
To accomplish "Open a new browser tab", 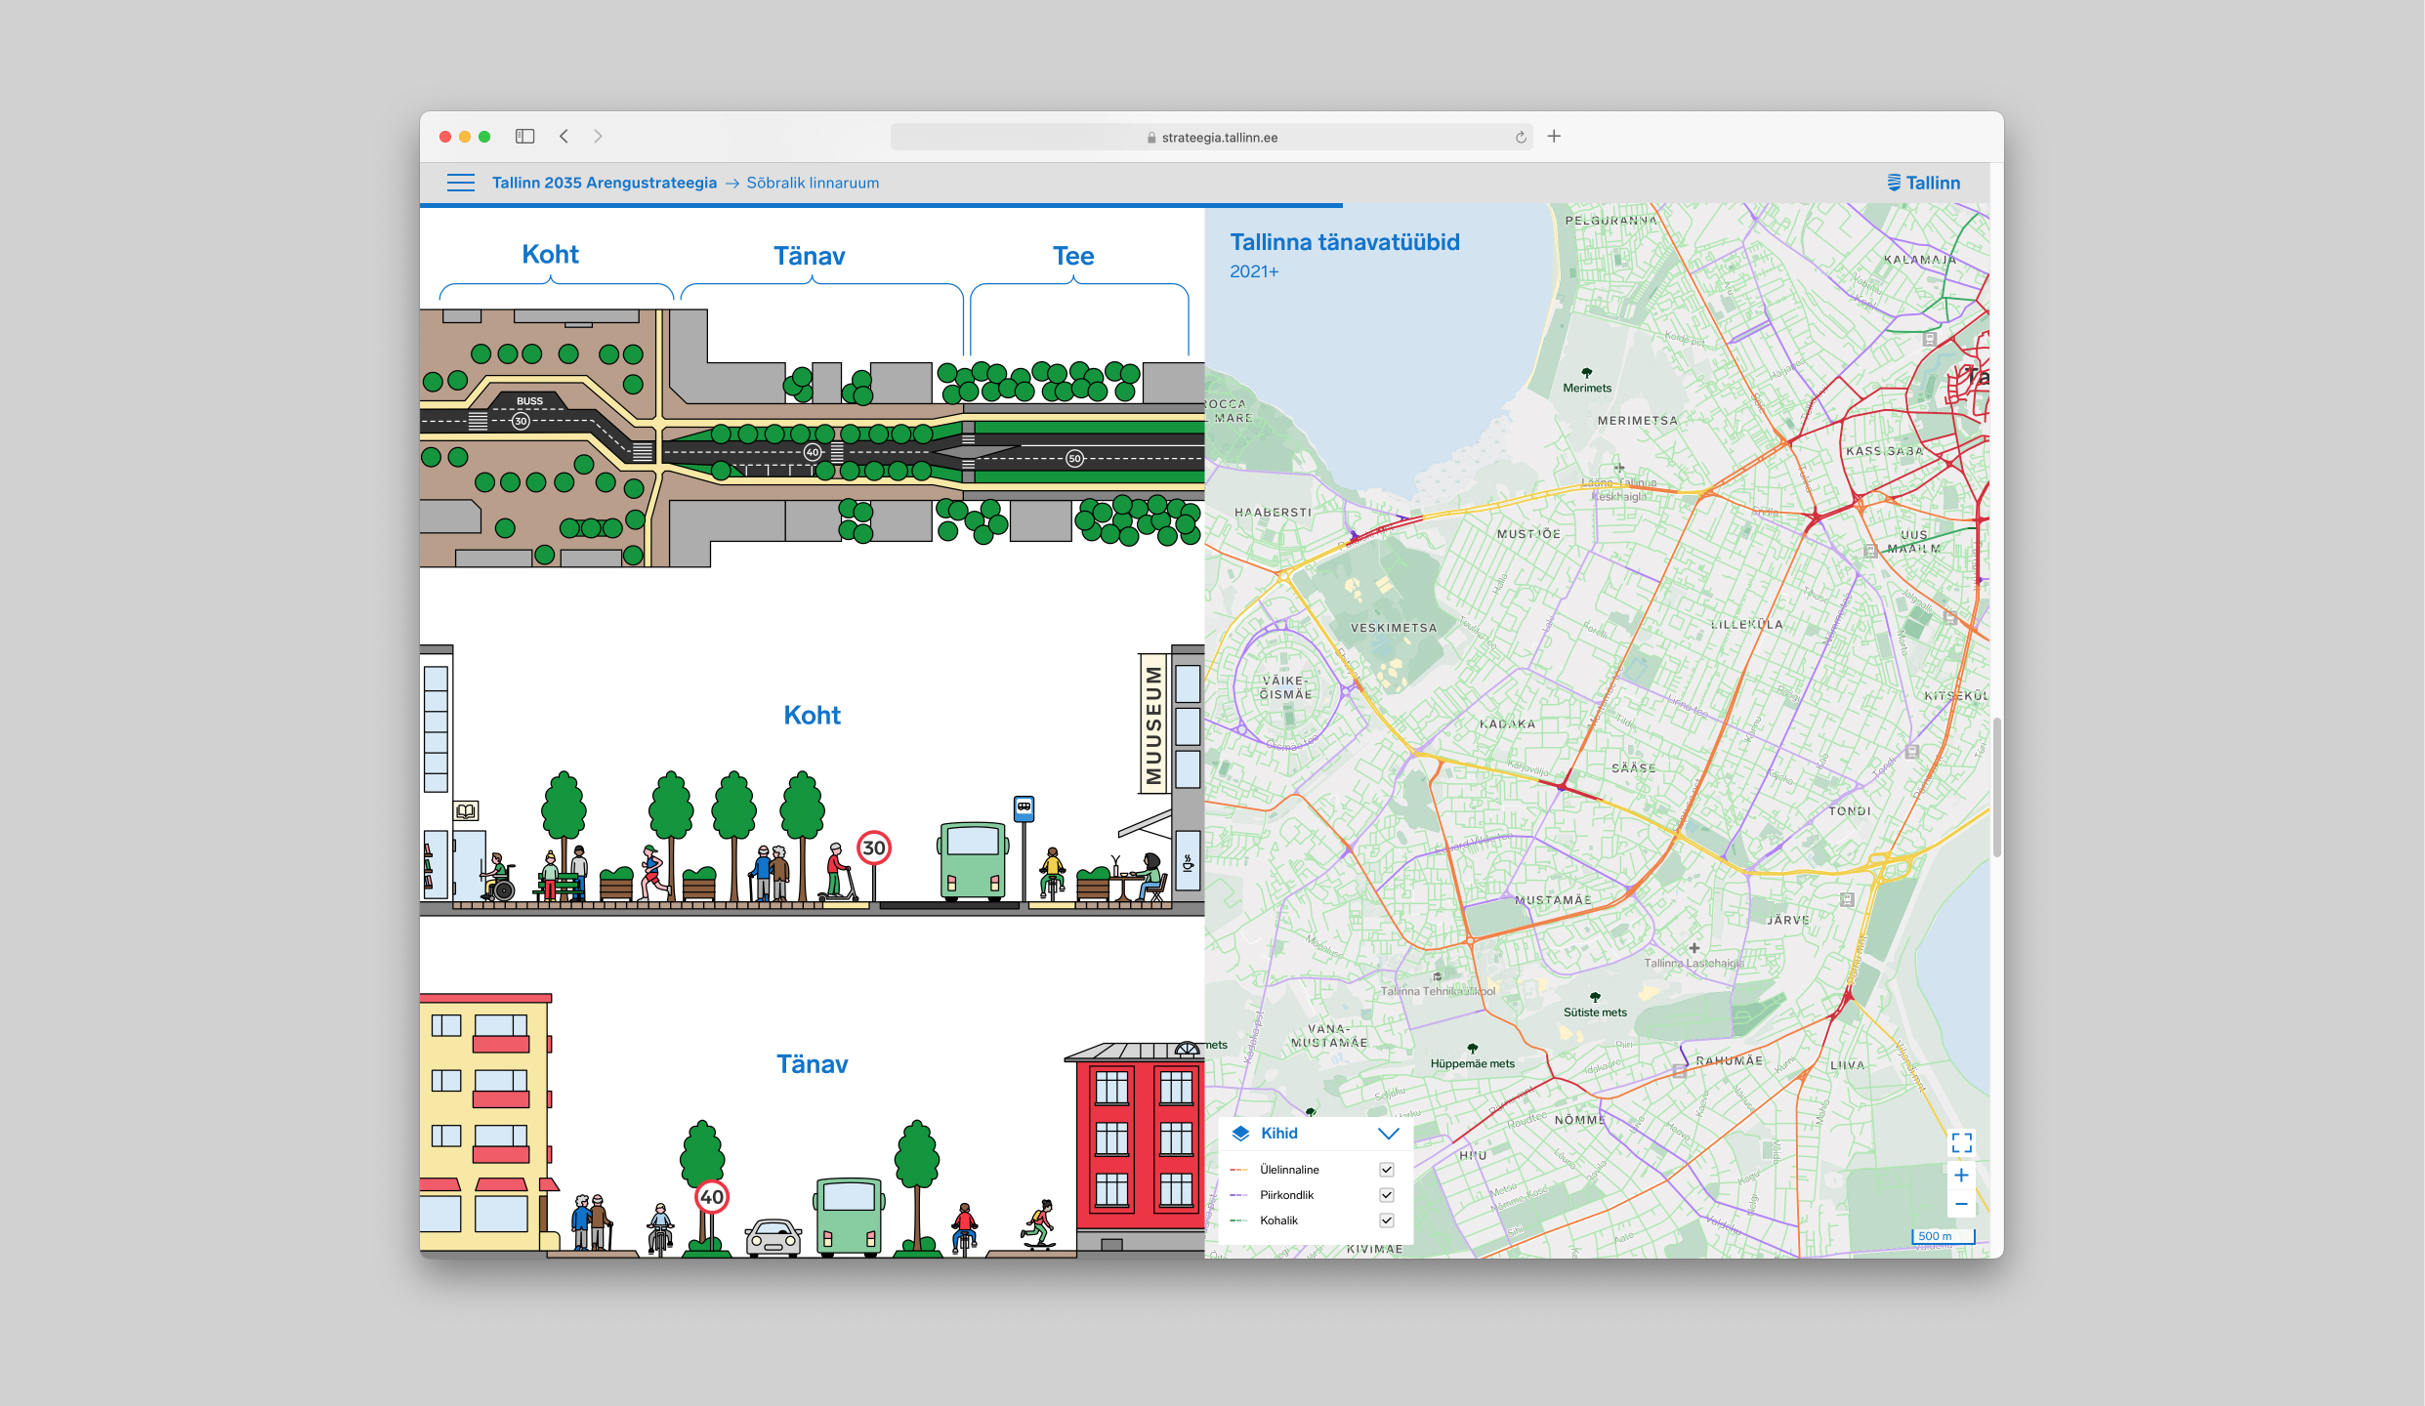I will [1554, 137].
